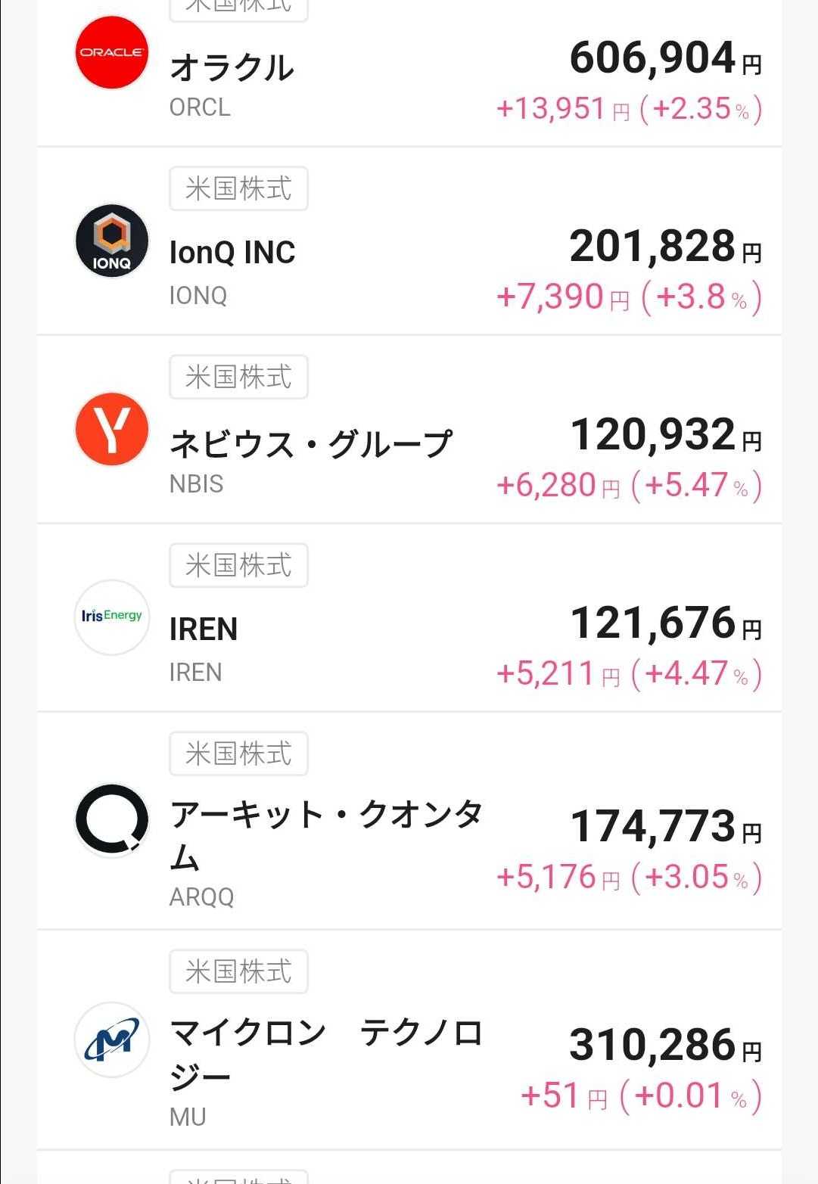Tap 米国株式 tag above ネビウス・グループ
The height and width of the screenshot is (1184, 818).
(x=238, y=377)
